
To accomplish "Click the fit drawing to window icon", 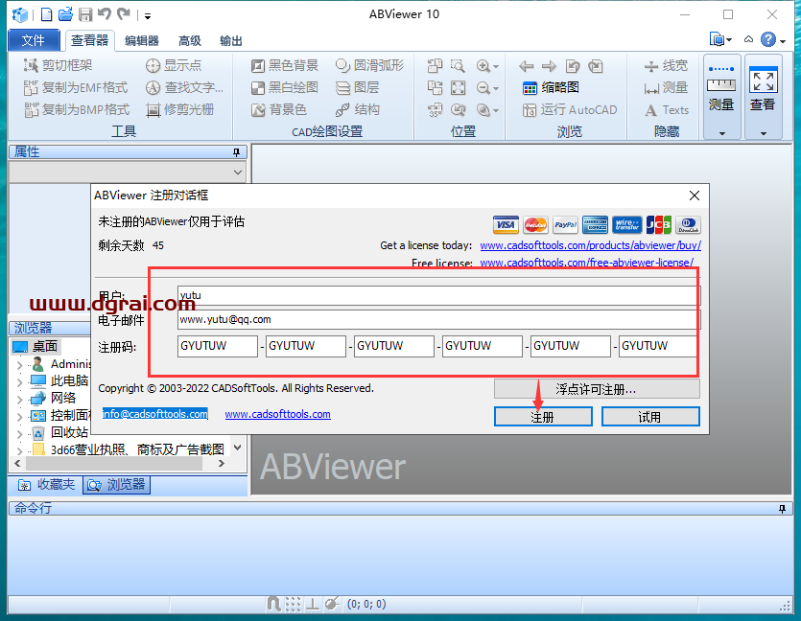I will coord(459,88).
